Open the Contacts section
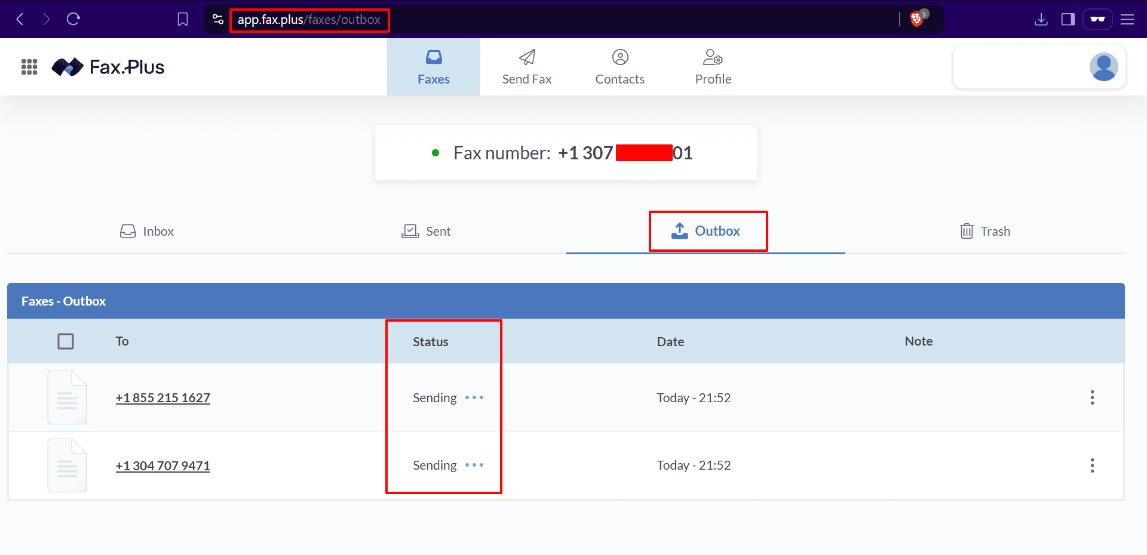 click(x=619, y=67)
